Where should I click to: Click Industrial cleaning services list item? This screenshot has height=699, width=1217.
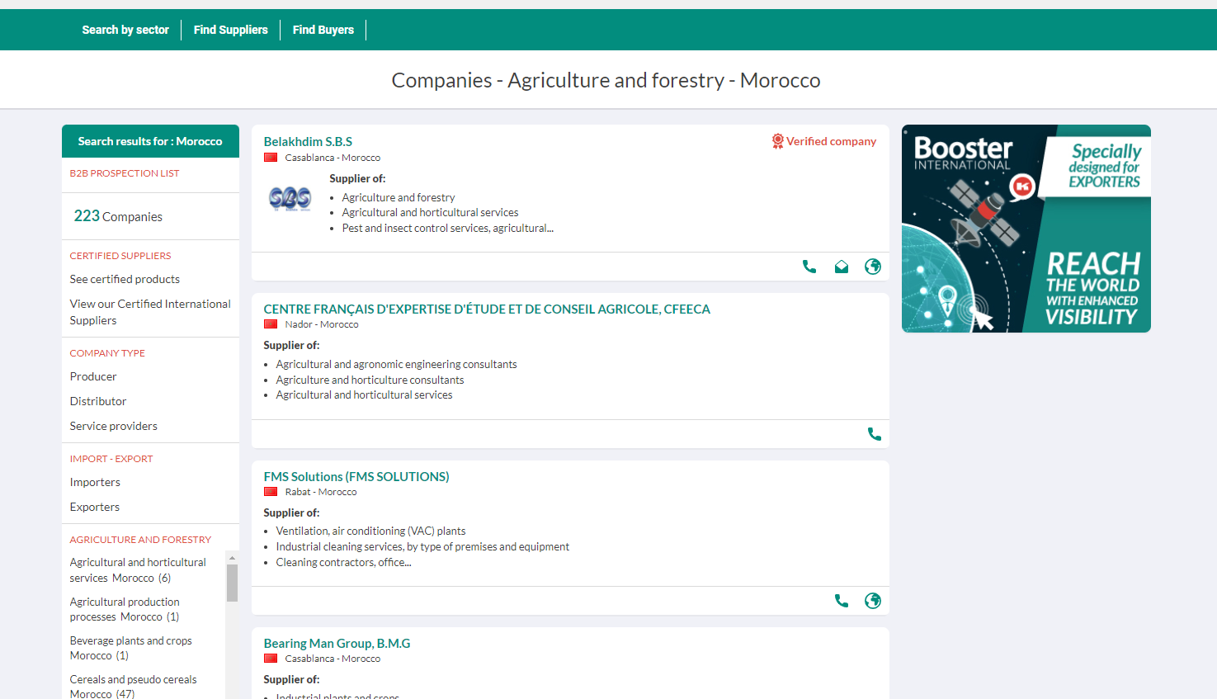pos(422,546)
